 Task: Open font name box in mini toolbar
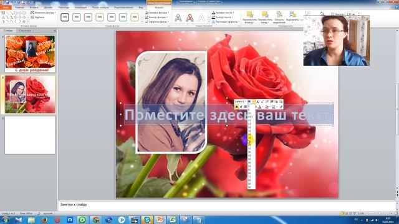coord(240,101)
